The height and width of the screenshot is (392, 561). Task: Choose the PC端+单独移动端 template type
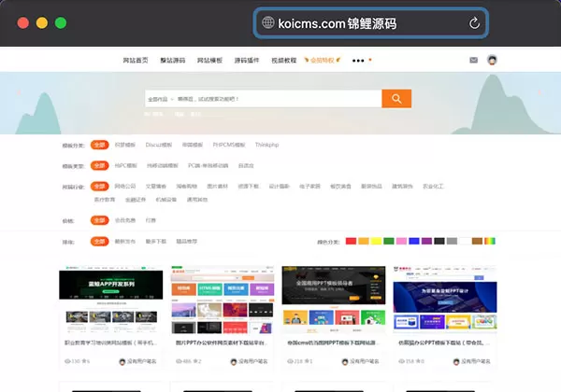pos(208,165)
